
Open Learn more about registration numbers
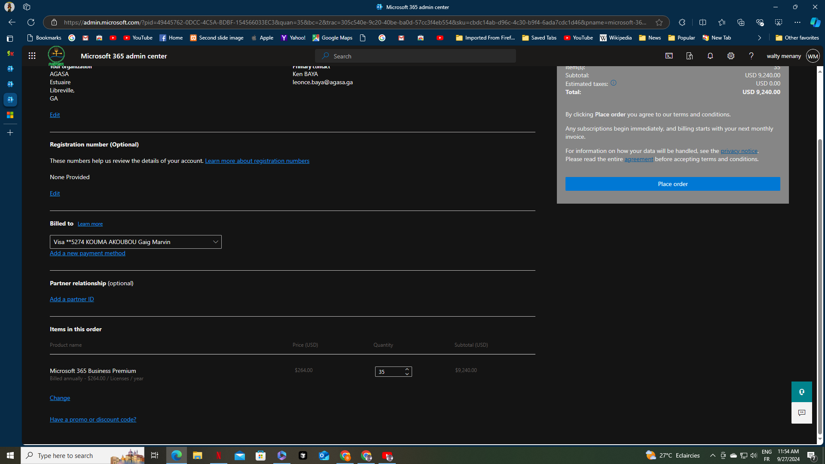point(257,161)
